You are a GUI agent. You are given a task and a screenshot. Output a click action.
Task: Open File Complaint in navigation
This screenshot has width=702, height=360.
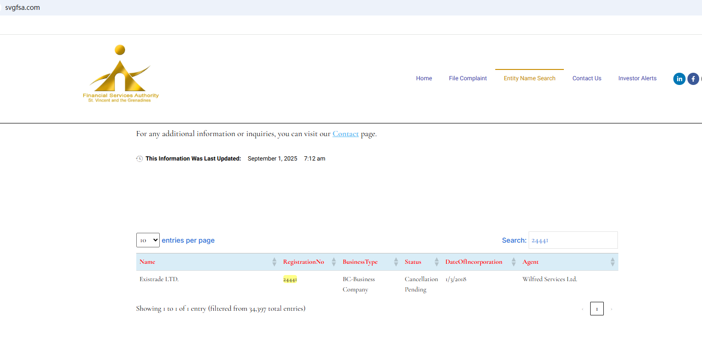[468, 78]
